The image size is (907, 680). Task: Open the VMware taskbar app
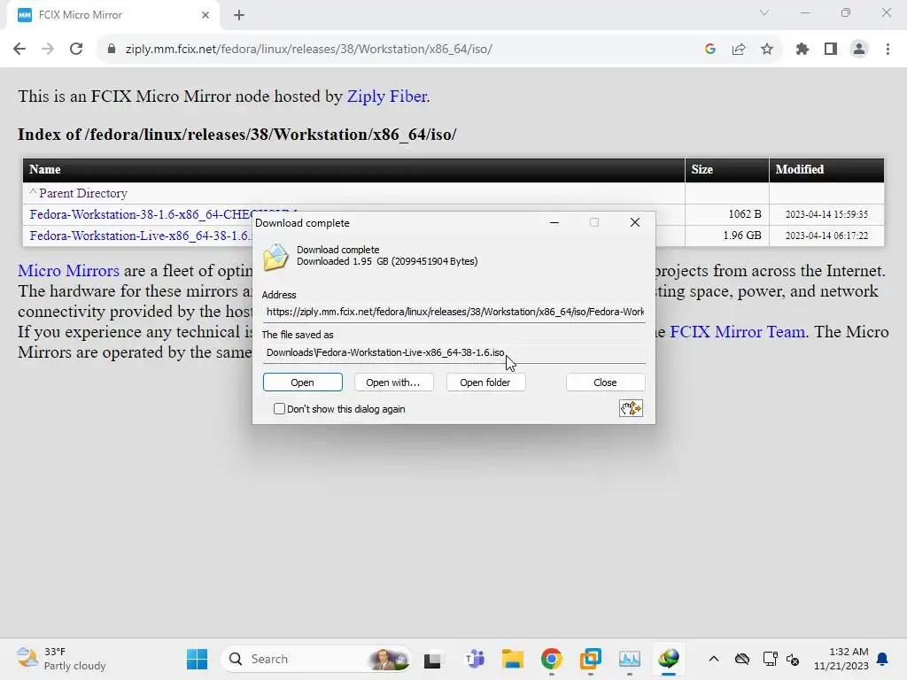[591, 659]
